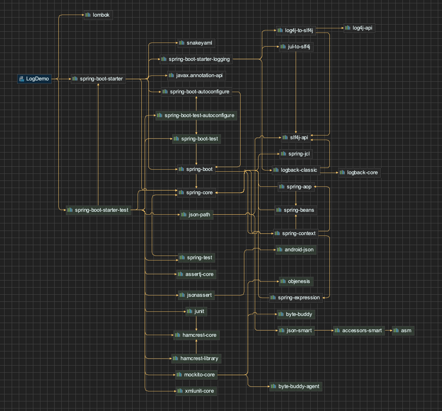Select the mockito-core node label
Image resolution: width=442 pixels, height=411 pixels.
[199, 375]
